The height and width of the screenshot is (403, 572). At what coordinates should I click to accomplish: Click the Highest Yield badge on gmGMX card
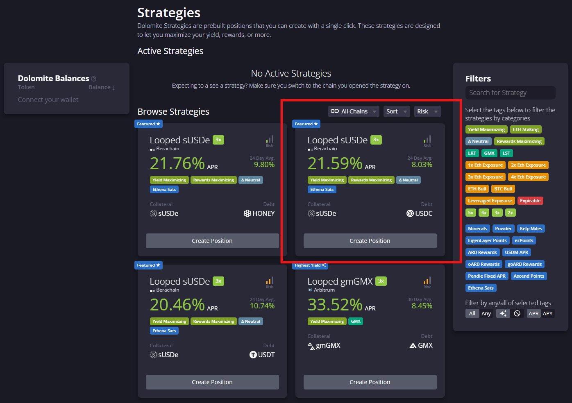[x=310, y=265]
